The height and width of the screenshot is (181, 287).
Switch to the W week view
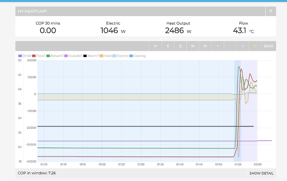(193, 46)
